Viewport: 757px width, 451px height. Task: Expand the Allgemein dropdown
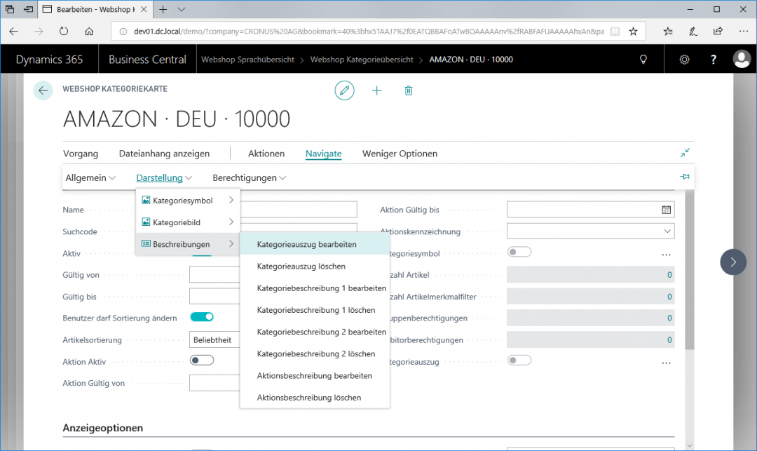[90, 177]
